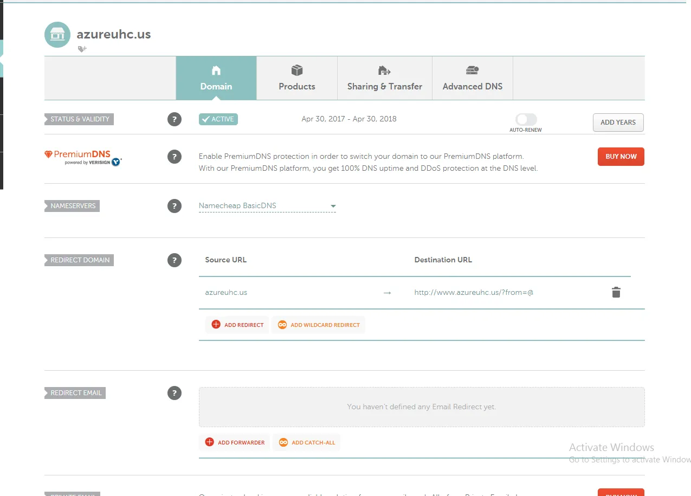Open help icon for Redirect Email

[x=174, y=393]
